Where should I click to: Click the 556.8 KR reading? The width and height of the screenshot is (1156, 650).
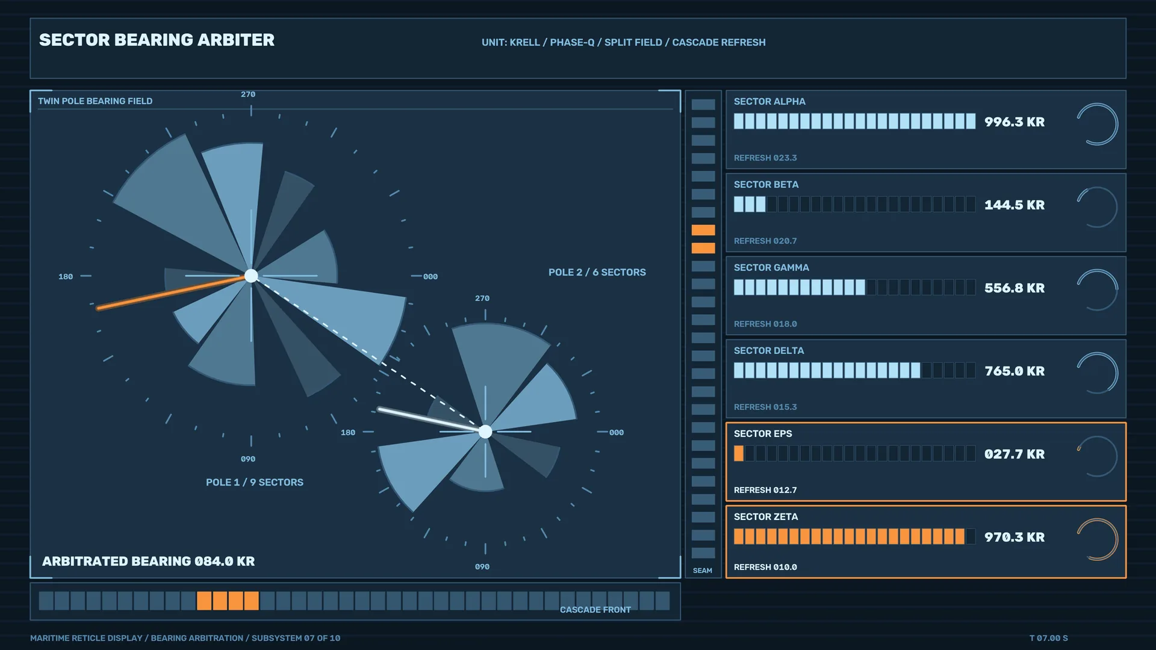(1015, 288)
